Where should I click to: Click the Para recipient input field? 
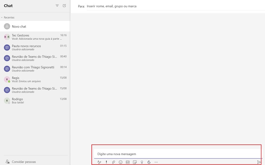tap(166, 6)
